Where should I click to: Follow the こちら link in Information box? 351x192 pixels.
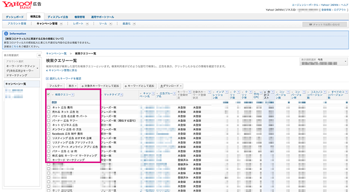pyautogui.click(x=16, y=46)
